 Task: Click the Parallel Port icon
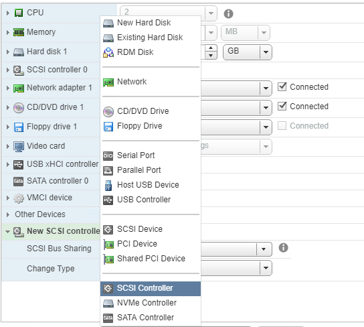108,170
